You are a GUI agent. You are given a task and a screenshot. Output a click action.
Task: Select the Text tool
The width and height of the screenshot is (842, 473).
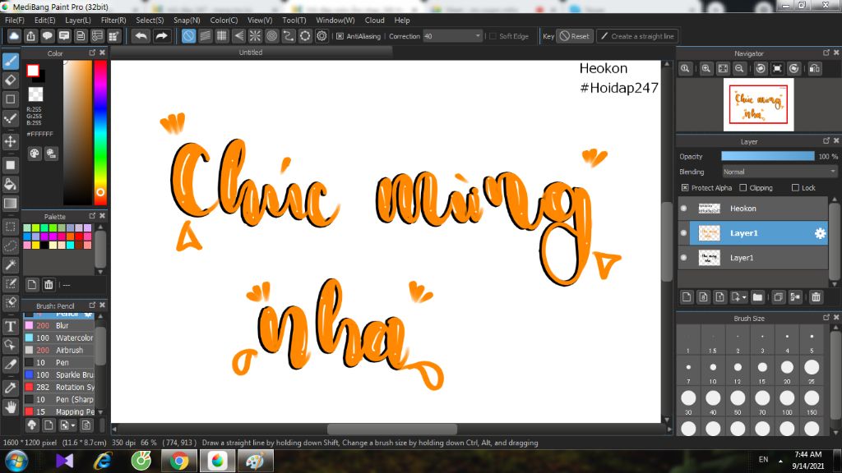10,326
